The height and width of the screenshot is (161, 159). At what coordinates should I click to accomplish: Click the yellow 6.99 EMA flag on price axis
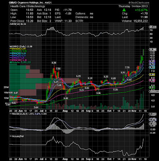pos(152,74)
